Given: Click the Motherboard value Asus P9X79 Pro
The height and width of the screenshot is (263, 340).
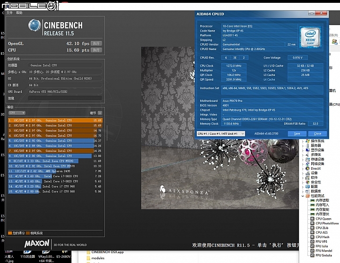Looking at the screenshot, I should tap(272, 101).
